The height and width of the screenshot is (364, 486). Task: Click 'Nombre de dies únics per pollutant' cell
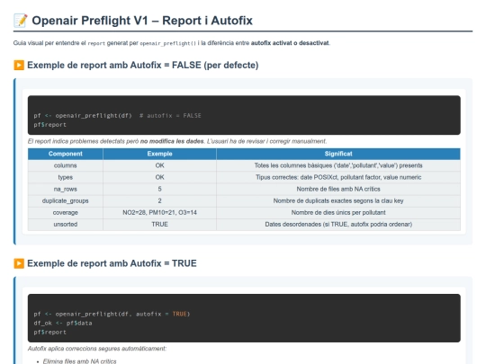coord(338,213)
